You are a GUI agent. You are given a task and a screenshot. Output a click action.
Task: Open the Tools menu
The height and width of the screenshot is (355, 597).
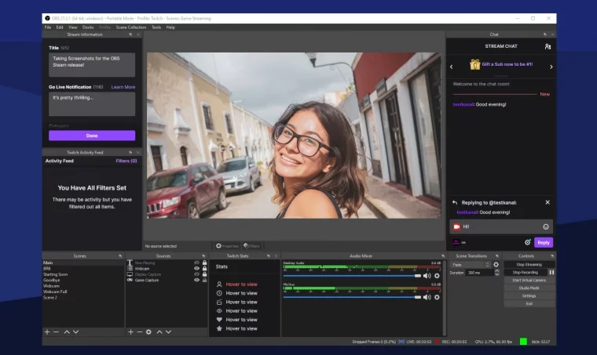[156, 27]
